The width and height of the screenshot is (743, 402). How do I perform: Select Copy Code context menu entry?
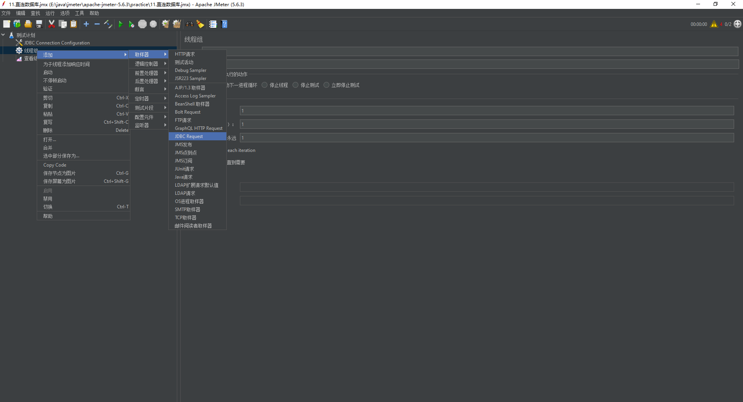pos(84,165)
